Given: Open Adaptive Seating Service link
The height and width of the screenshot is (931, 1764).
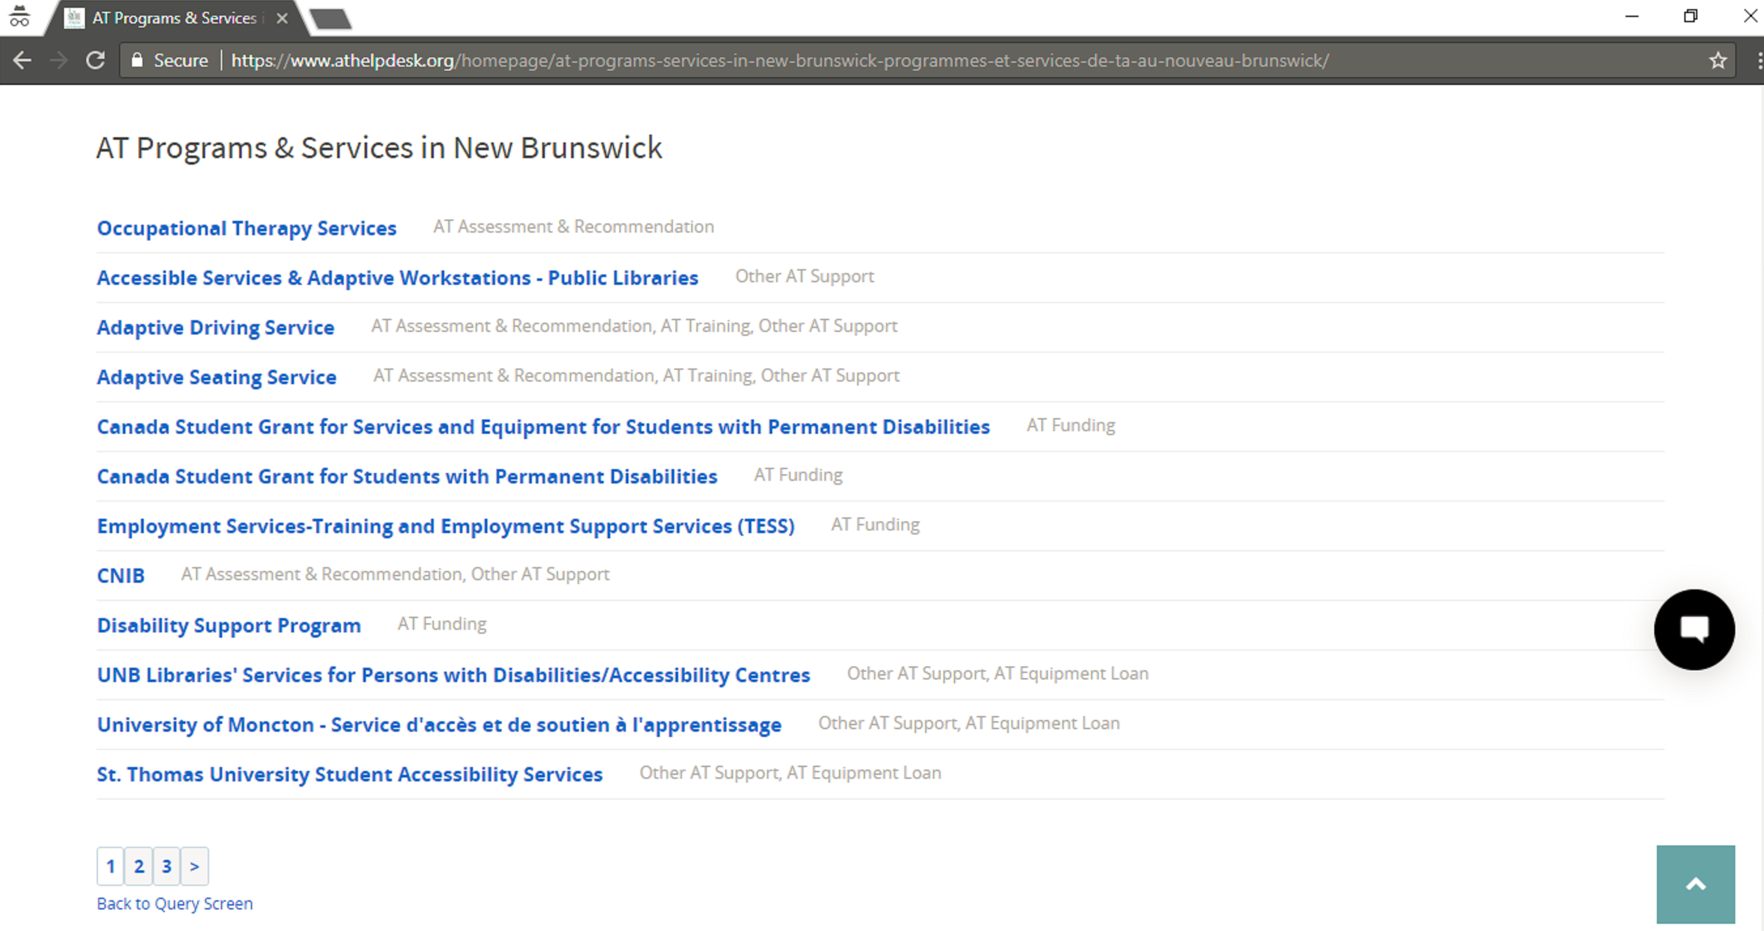Looking at the screenshot, I should pyautogui.click(x=216, y=377).
